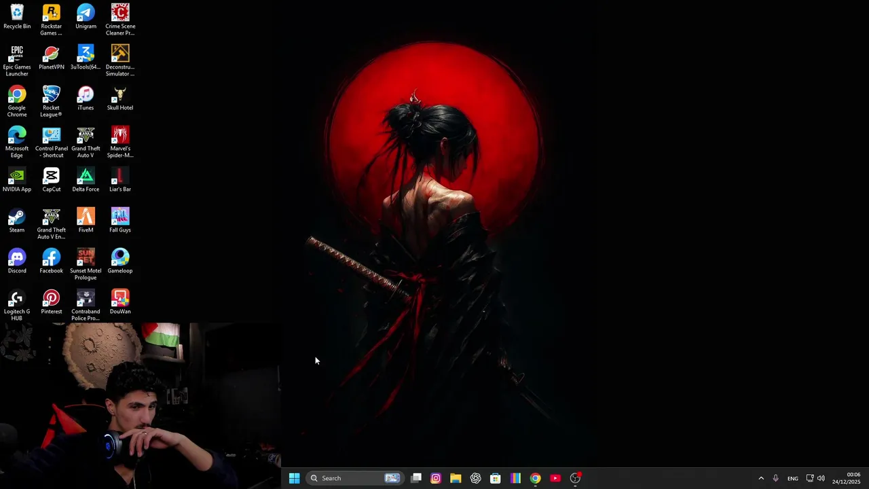Click the taskbar Search box
Viewport: 869px width, 489px height.
[354, 478]
